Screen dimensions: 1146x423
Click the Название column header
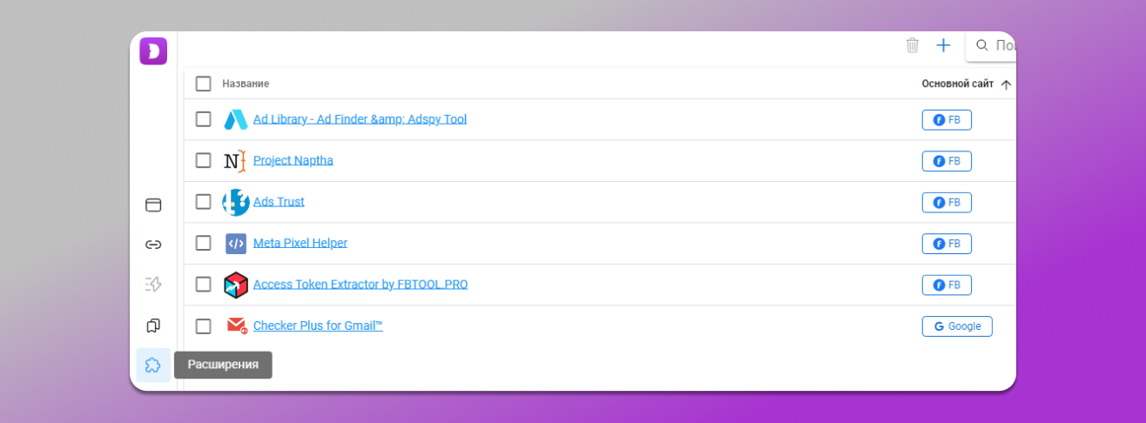click(246, 84)
